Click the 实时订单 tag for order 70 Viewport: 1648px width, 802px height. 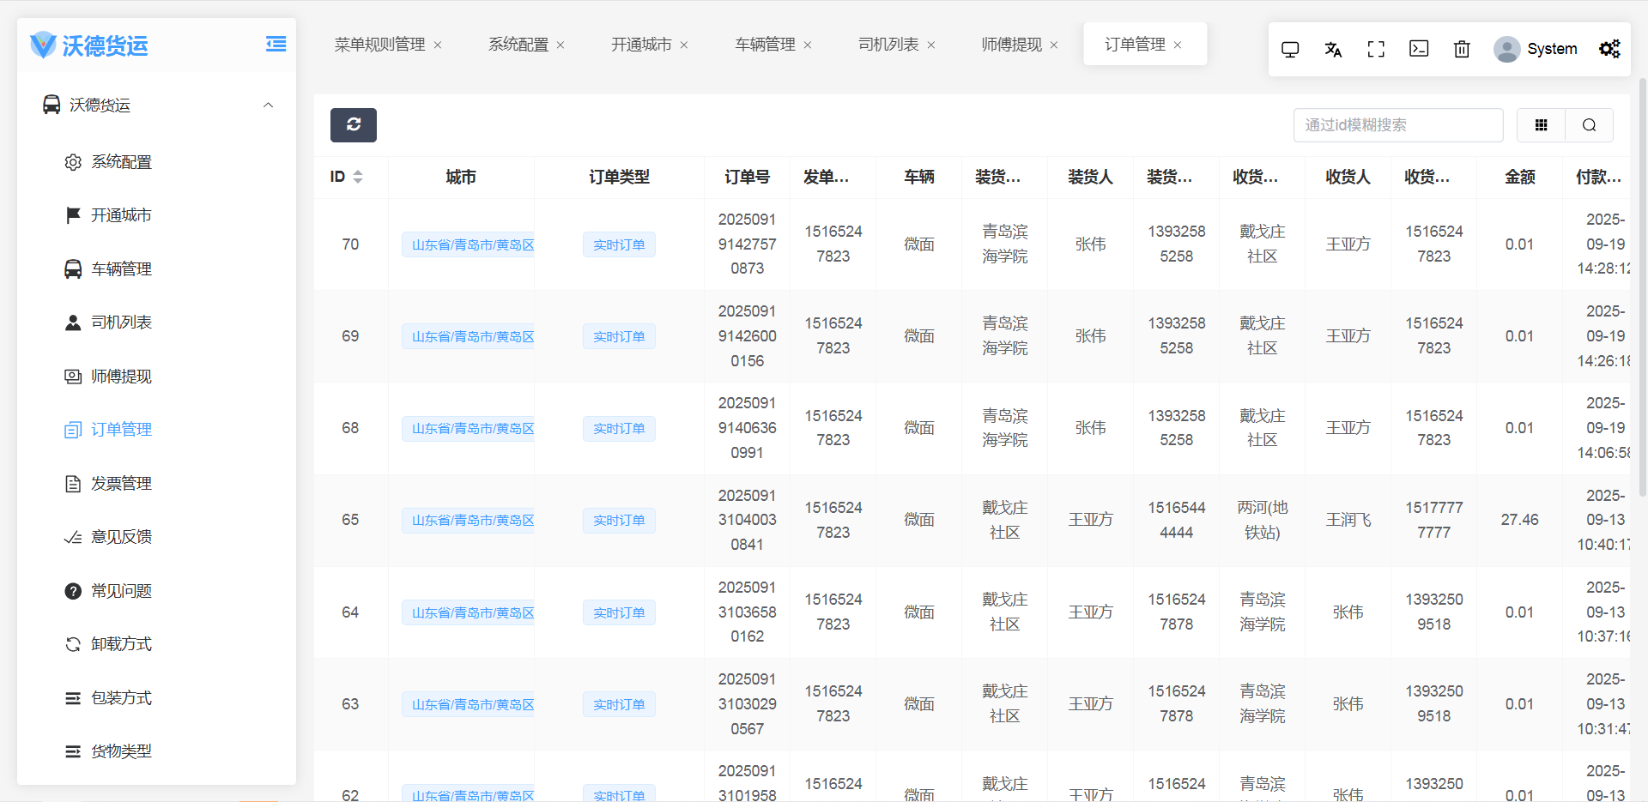coord(619,245)
